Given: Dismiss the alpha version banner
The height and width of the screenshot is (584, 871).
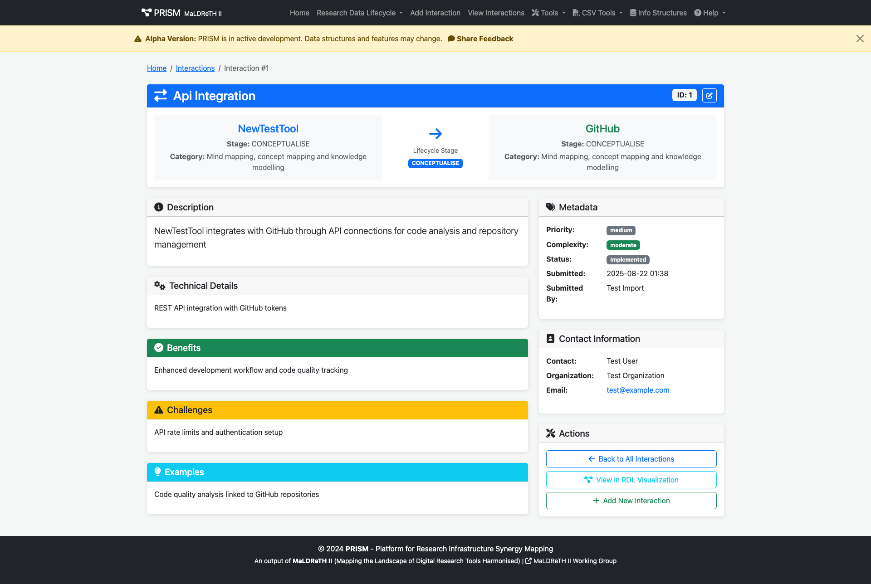Looking at the screenshot, I should coord(860,39).
